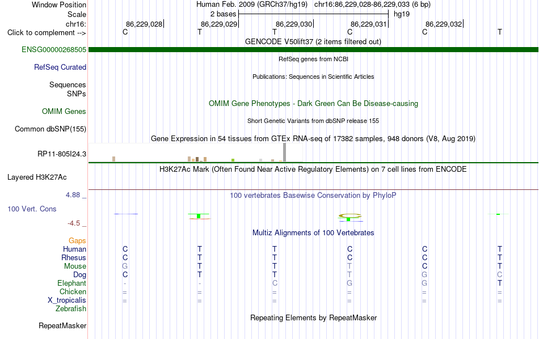Viewport: 539px width, 339px height.
Task: Click the green ENSG00000268505 gene bar
Action: pyautogui.click(x=313, y=50)
